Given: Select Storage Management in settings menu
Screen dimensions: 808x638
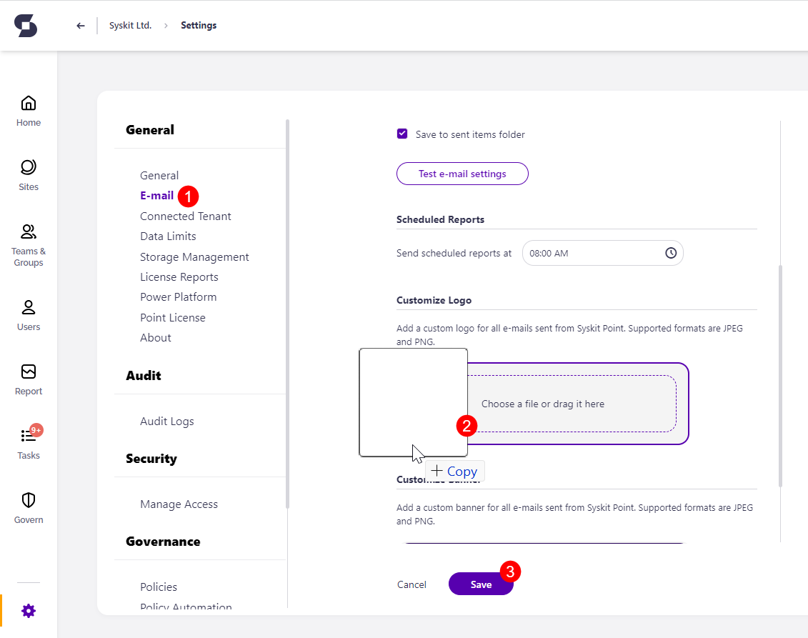Looking at the screenshot, I should 194,256.
